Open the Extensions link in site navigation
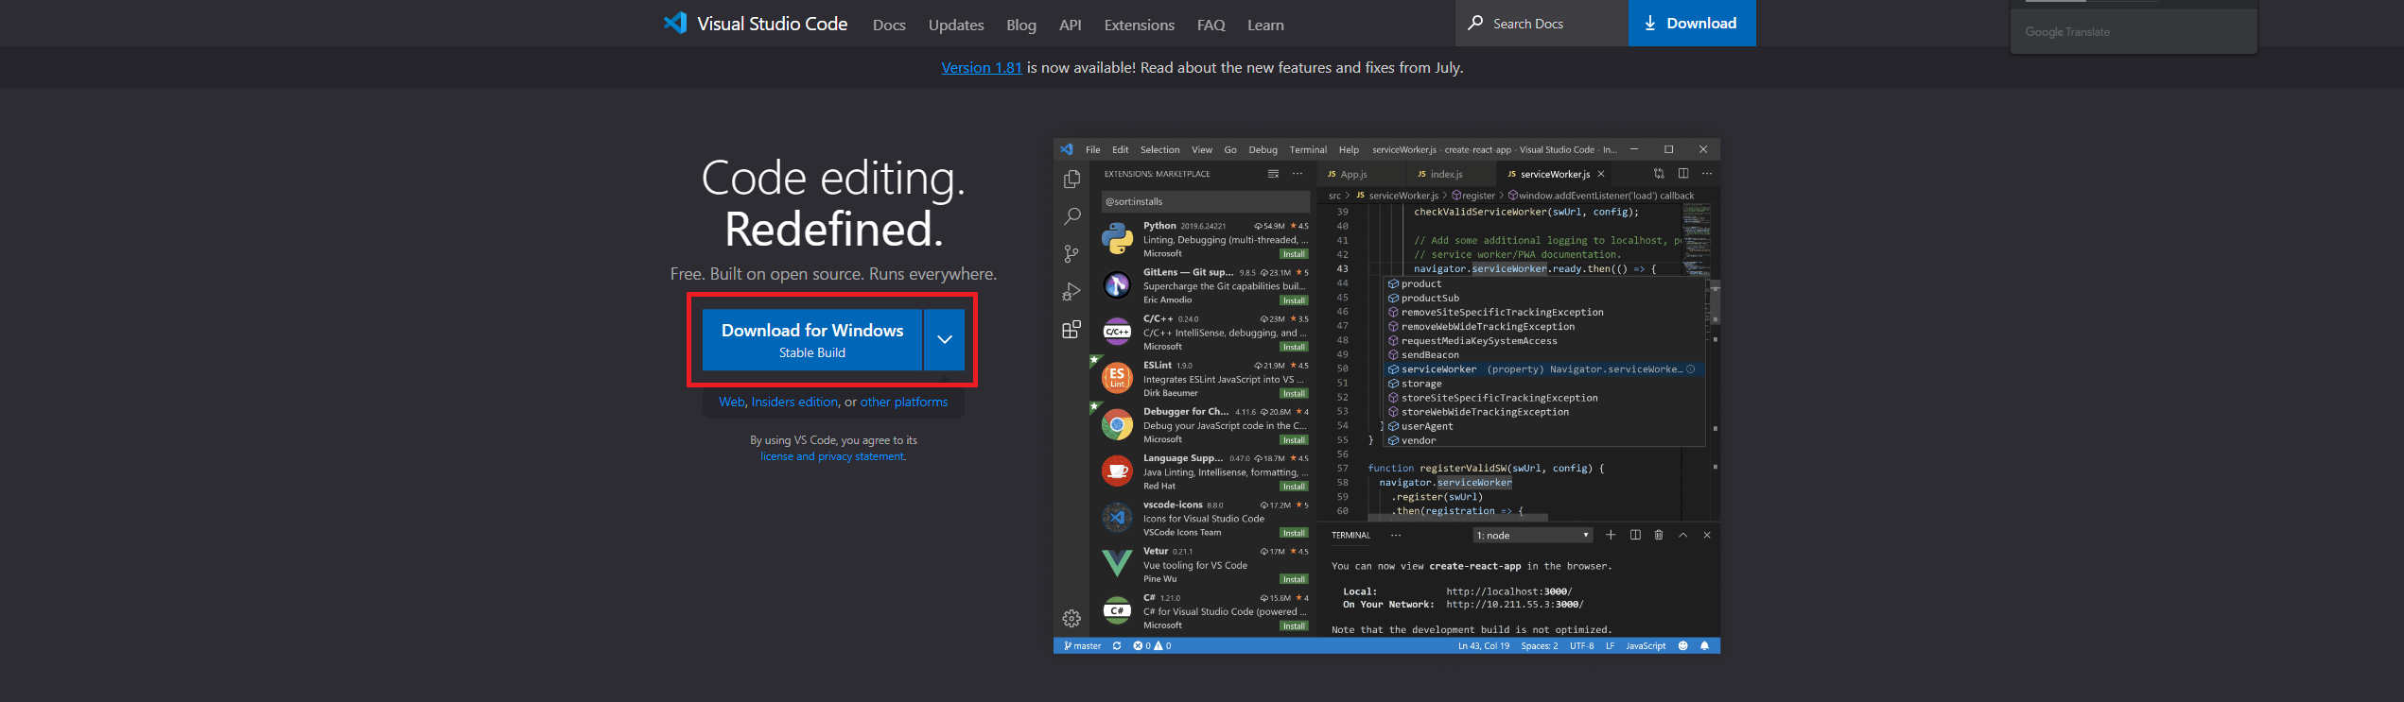2404x702 pixels. [1140, 26]
